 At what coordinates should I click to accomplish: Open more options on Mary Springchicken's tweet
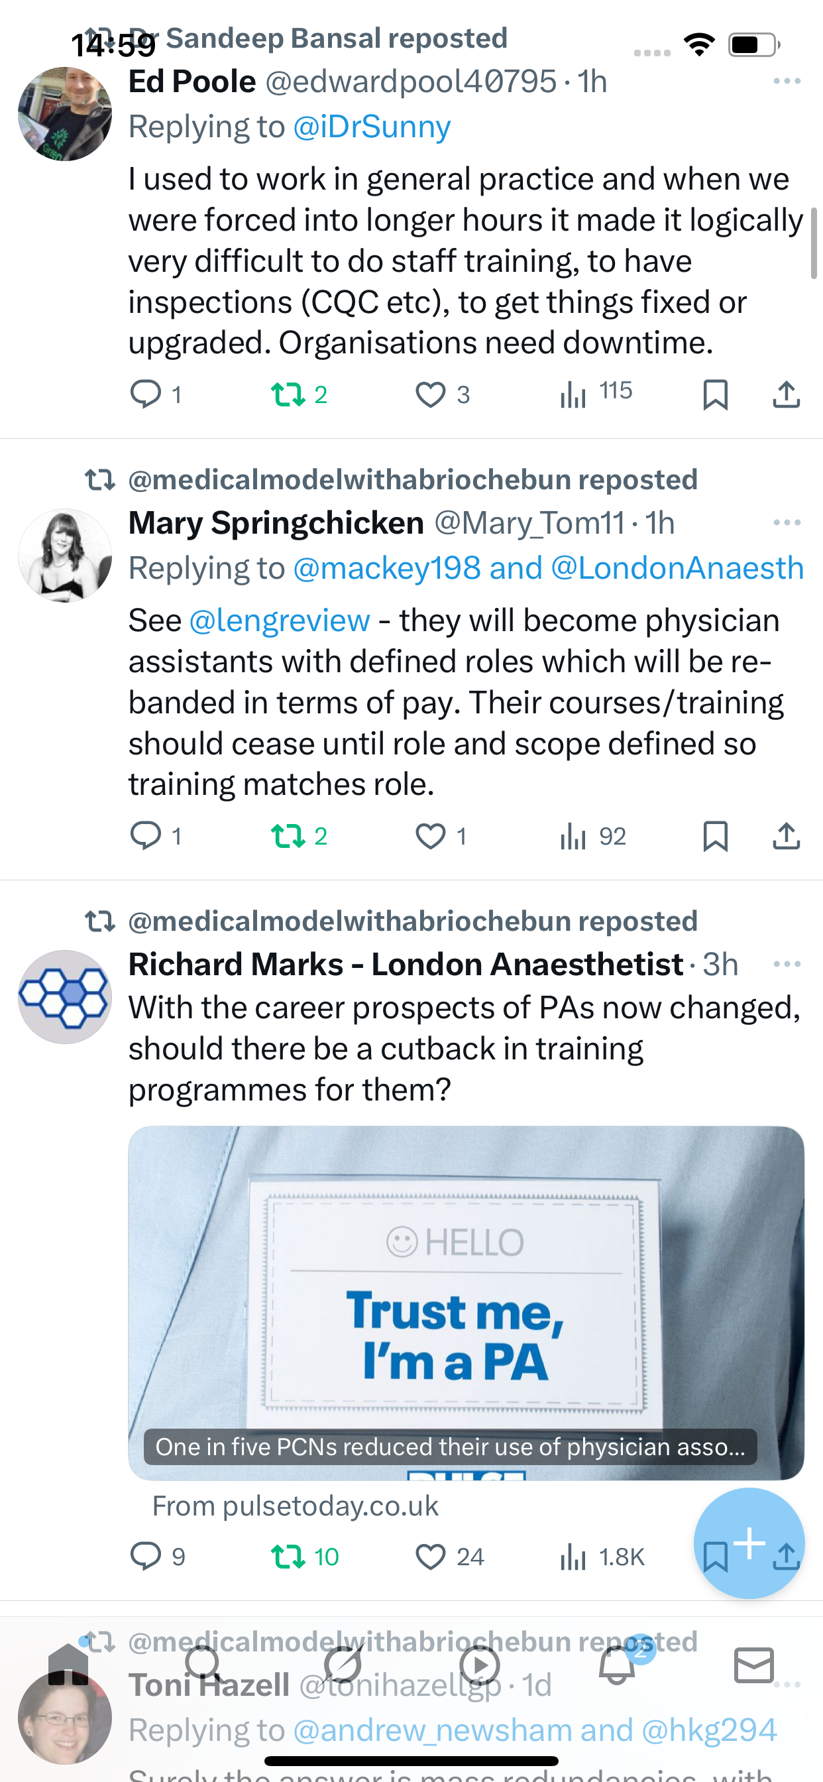click(x=787, y=523)
